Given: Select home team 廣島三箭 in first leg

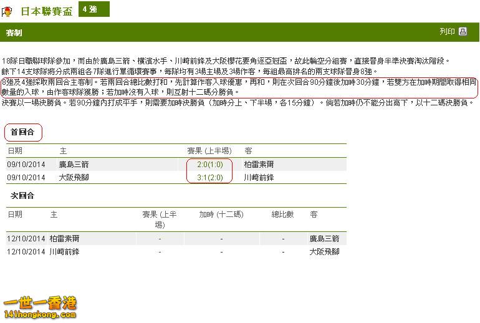Looking at the screenshot, I should (x=74, y=165).
